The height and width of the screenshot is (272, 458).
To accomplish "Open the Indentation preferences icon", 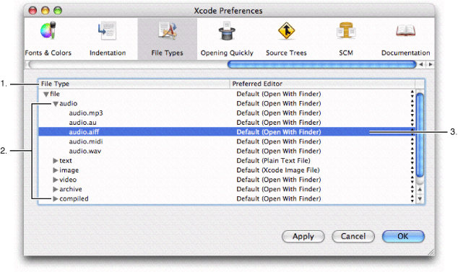I will click(107, 30).
